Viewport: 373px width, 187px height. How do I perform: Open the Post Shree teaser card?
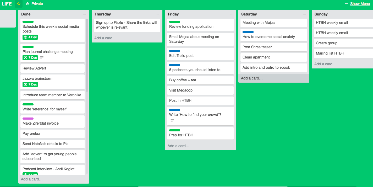click(x=274, y=47)
